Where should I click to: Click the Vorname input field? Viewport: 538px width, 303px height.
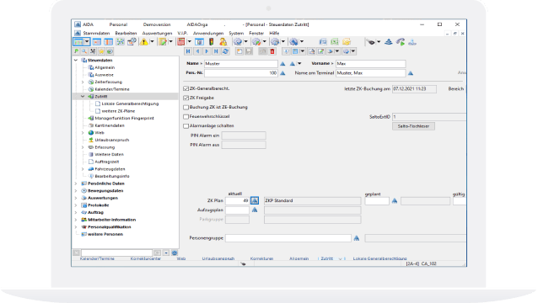[x=370, y=64]
